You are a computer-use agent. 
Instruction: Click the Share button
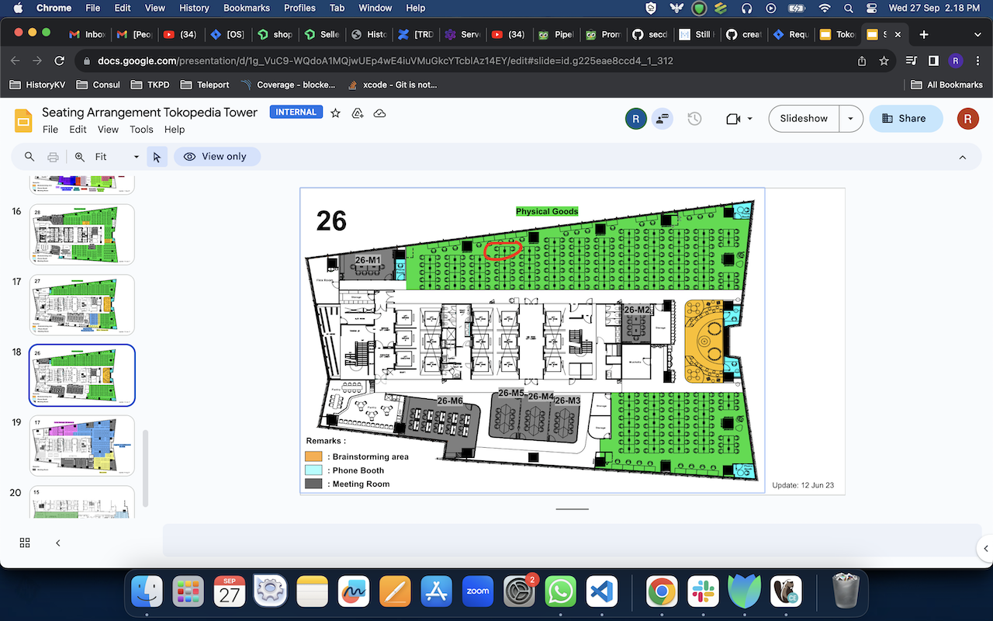[x=905, y=119]
